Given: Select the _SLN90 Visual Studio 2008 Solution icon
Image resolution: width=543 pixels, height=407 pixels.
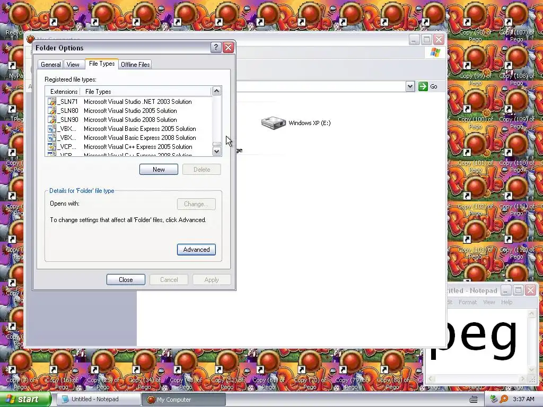Looking at the screenshot, I should tap(52, 119).
